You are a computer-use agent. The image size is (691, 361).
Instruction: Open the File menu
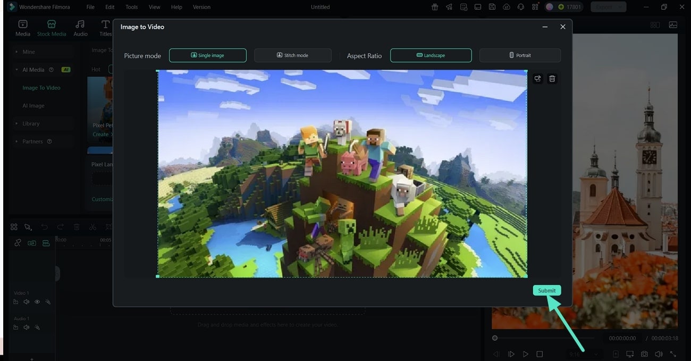point(90,7)
